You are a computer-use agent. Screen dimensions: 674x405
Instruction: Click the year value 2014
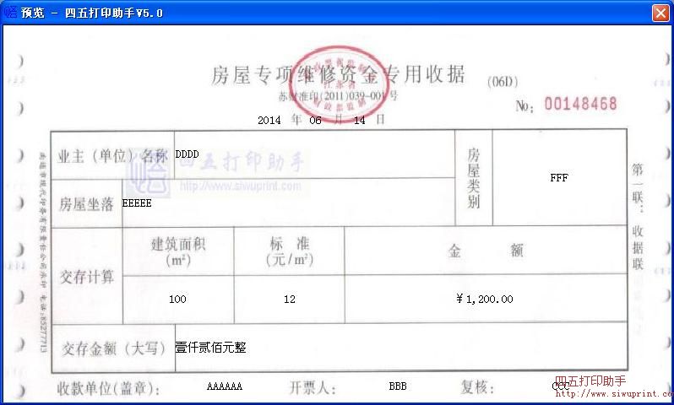tap(269, 121)
